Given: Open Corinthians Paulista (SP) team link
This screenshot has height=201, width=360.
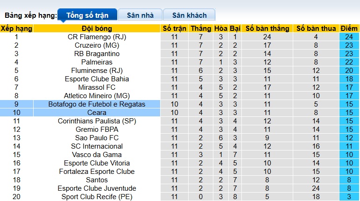Looking at the screenshot, I should point(97,121).
